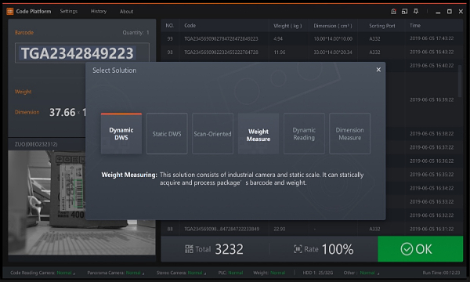This screenshot has height=282, width=470.
Task: Click the Sorting Port column header
Action: pos(382,26)
